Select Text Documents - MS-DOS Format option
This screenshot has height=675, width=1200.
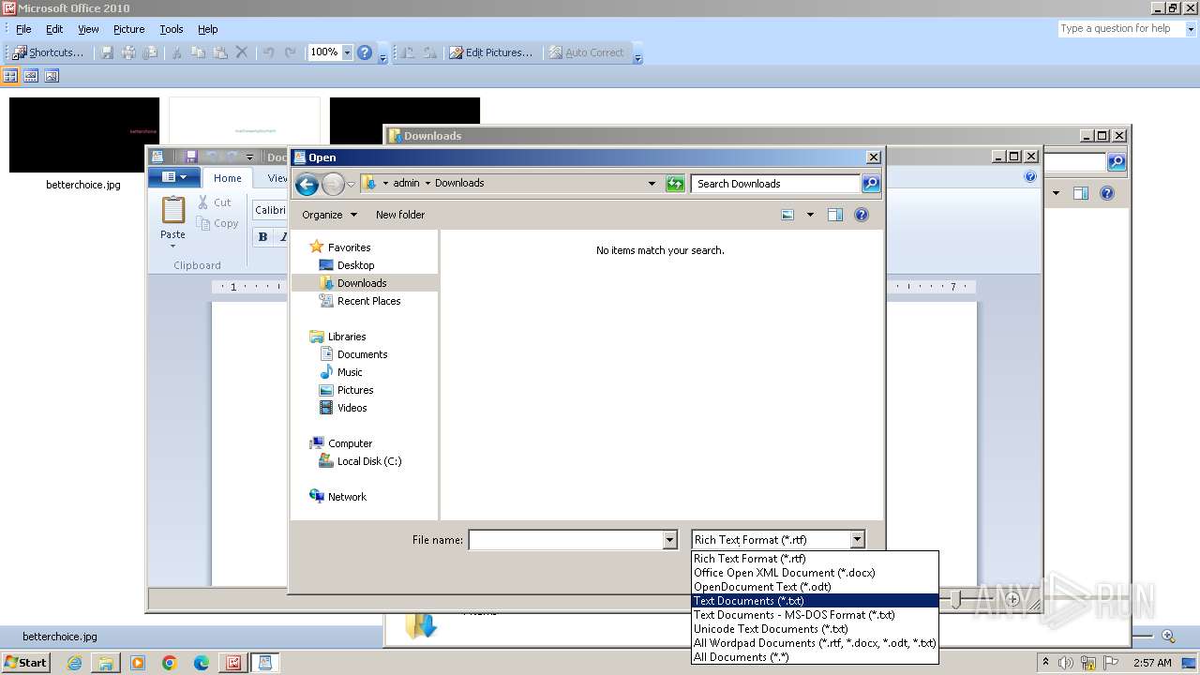814,615
